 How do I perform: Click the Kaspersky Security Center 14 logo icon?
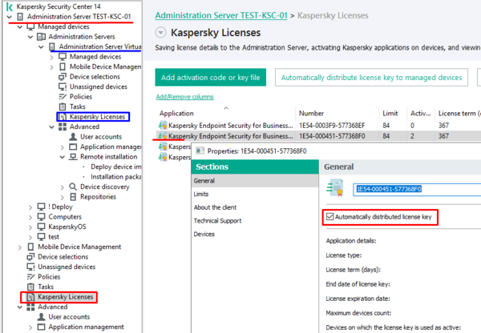point(10,6)
